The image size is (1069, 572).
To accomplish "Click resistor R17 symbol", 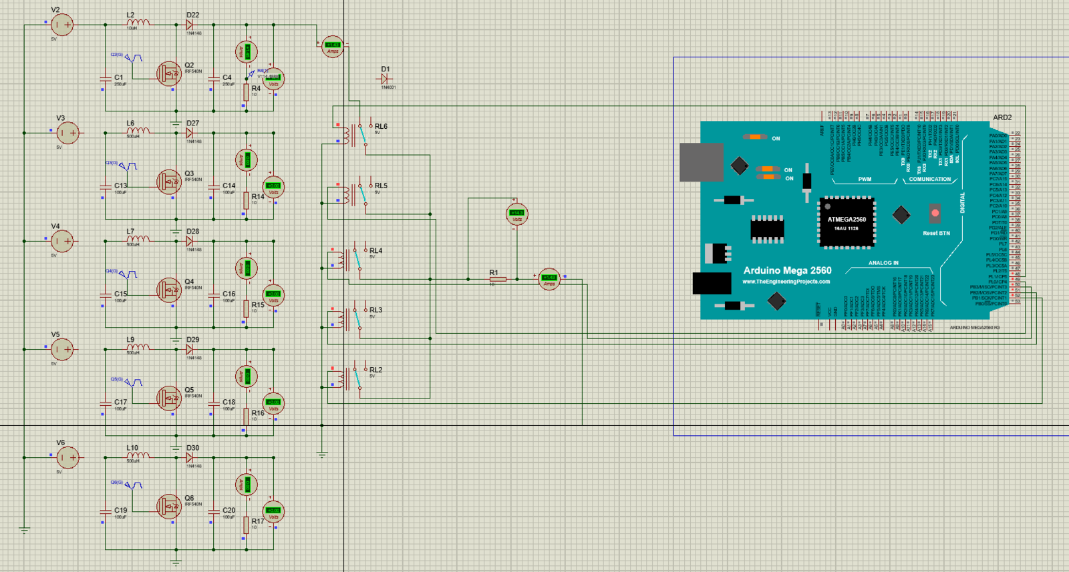I will 246,525.
